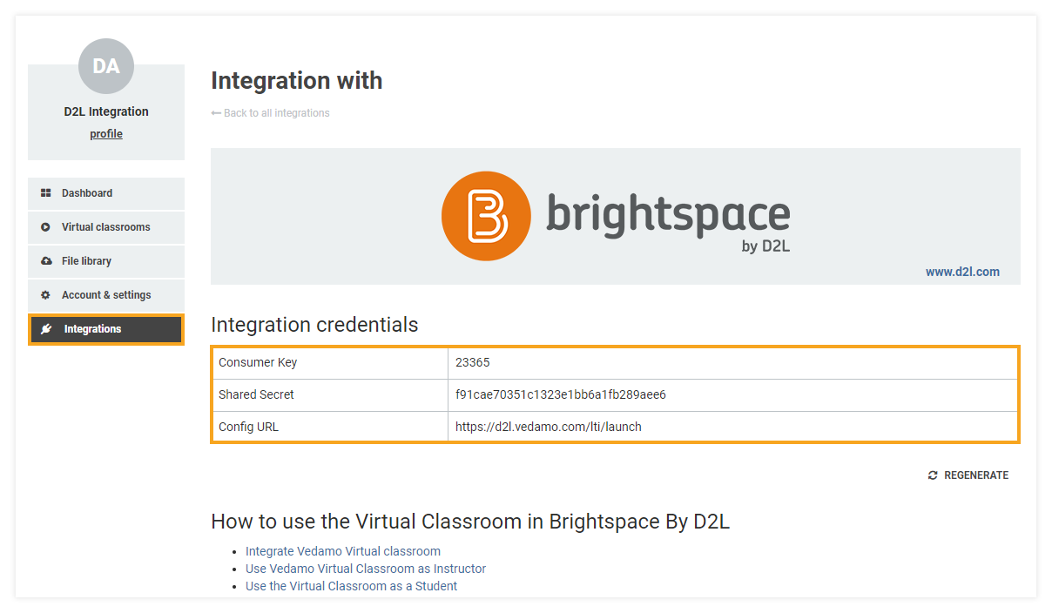
Task: Go to Virtual classrooms section
Action: pos(106,227)
